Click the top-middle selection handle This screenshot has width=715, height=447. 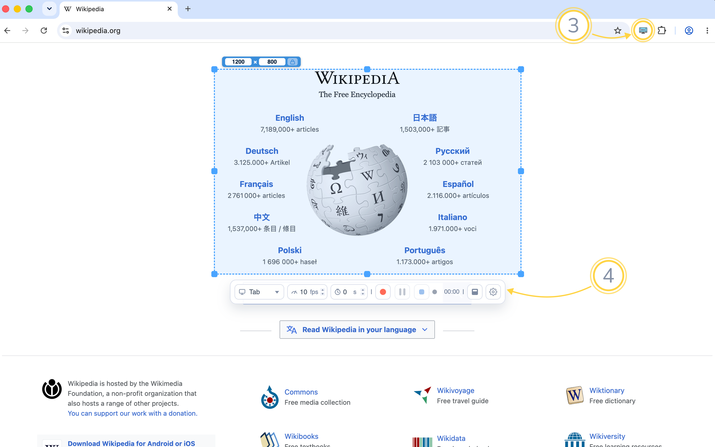point(367,70)
